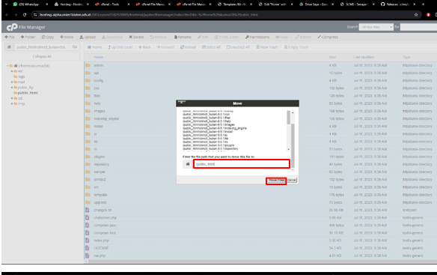Click the chatserver.php file icon
The height and width of the screenshot is (275, 437).
point(88,217)
